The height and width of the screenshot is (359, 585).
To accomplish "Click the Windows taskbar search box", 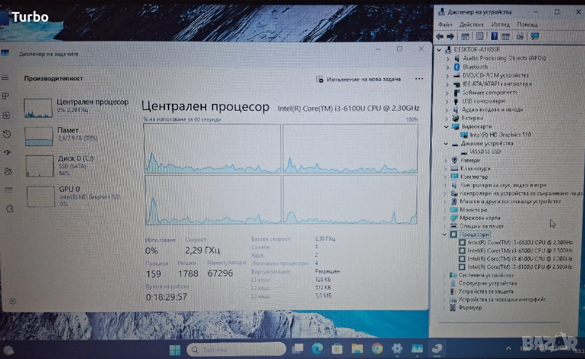I will pyautogui.click(x=236, y=349).
